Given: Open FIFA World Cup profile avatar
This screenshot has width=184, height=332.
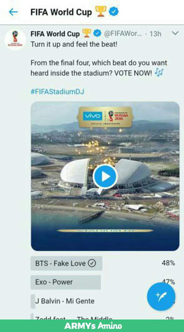Looking at the screenshot, I should pos(15,39).
